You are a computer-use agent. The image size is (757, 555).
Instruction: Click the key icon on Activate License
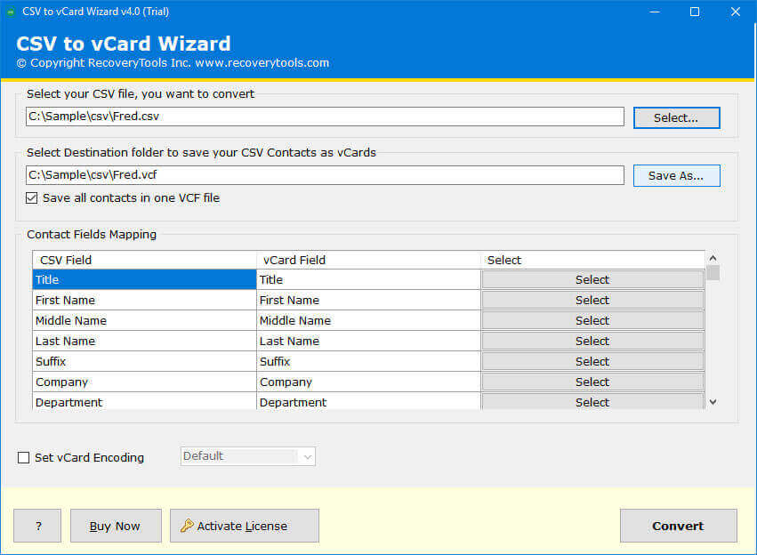[x=187, y=526]
